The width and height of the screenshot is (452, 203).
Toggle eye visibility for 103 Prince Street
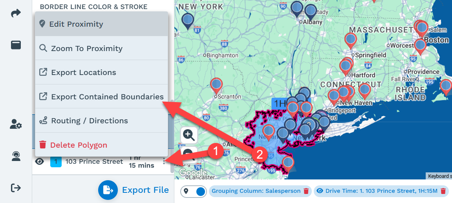tap(40, 162)
